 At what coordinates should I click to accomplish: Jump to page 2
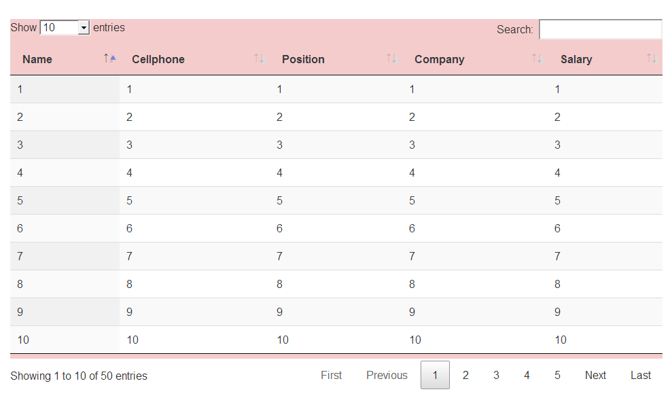pyautogui.click(x=465, y=375)
